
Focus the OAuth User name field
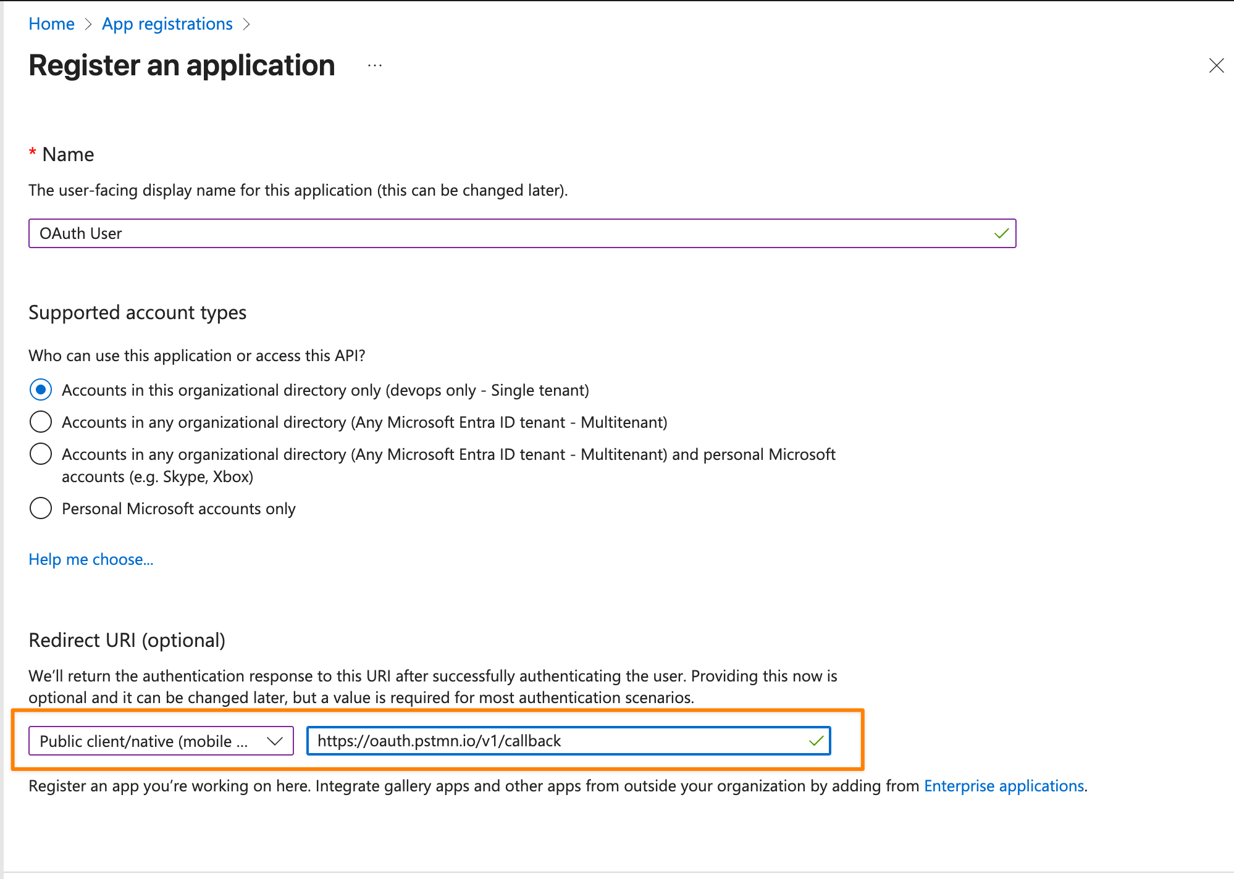[x=523, y=233]
